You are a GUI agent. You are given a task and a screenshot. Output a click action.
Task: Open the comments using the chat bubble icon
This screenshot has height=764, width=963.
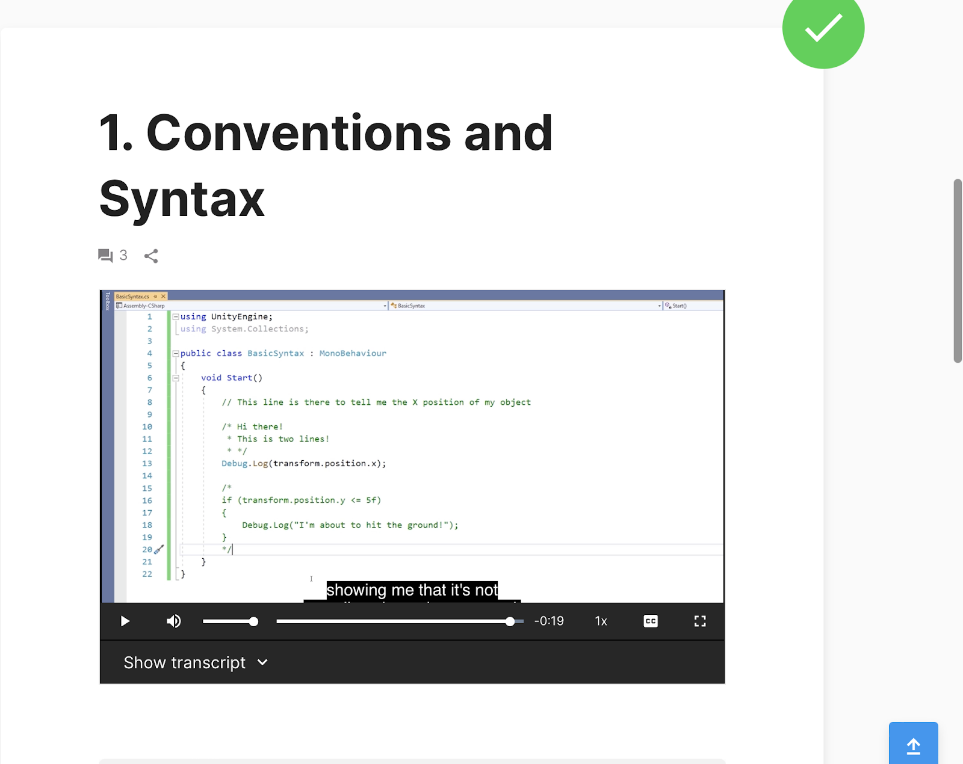point(105,256)
